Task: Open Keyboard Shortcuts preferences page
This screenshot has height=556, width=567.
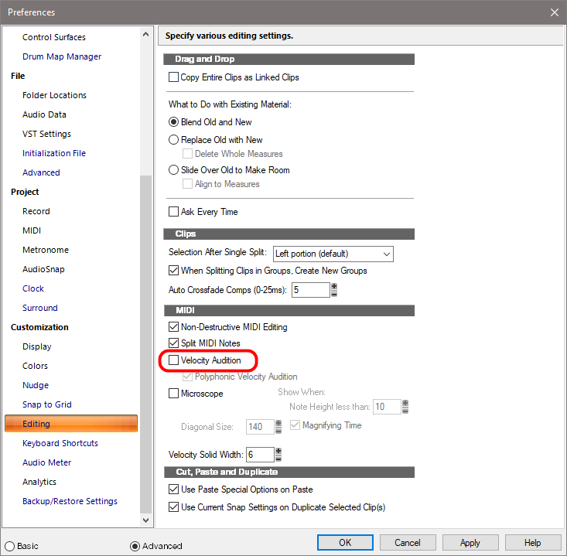Action: 60,443
